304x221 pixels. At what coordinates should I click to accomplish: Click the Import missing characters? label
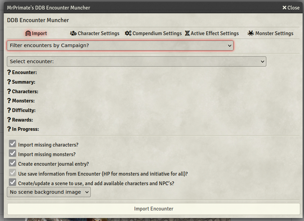pyautogui.click(x=48, y=145)
